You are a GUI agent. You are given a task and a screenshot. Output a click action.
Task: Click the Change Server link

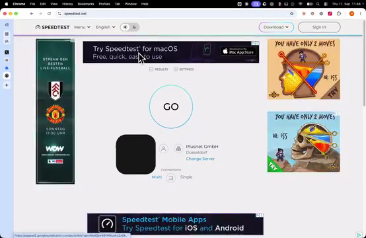coord(200,159)
